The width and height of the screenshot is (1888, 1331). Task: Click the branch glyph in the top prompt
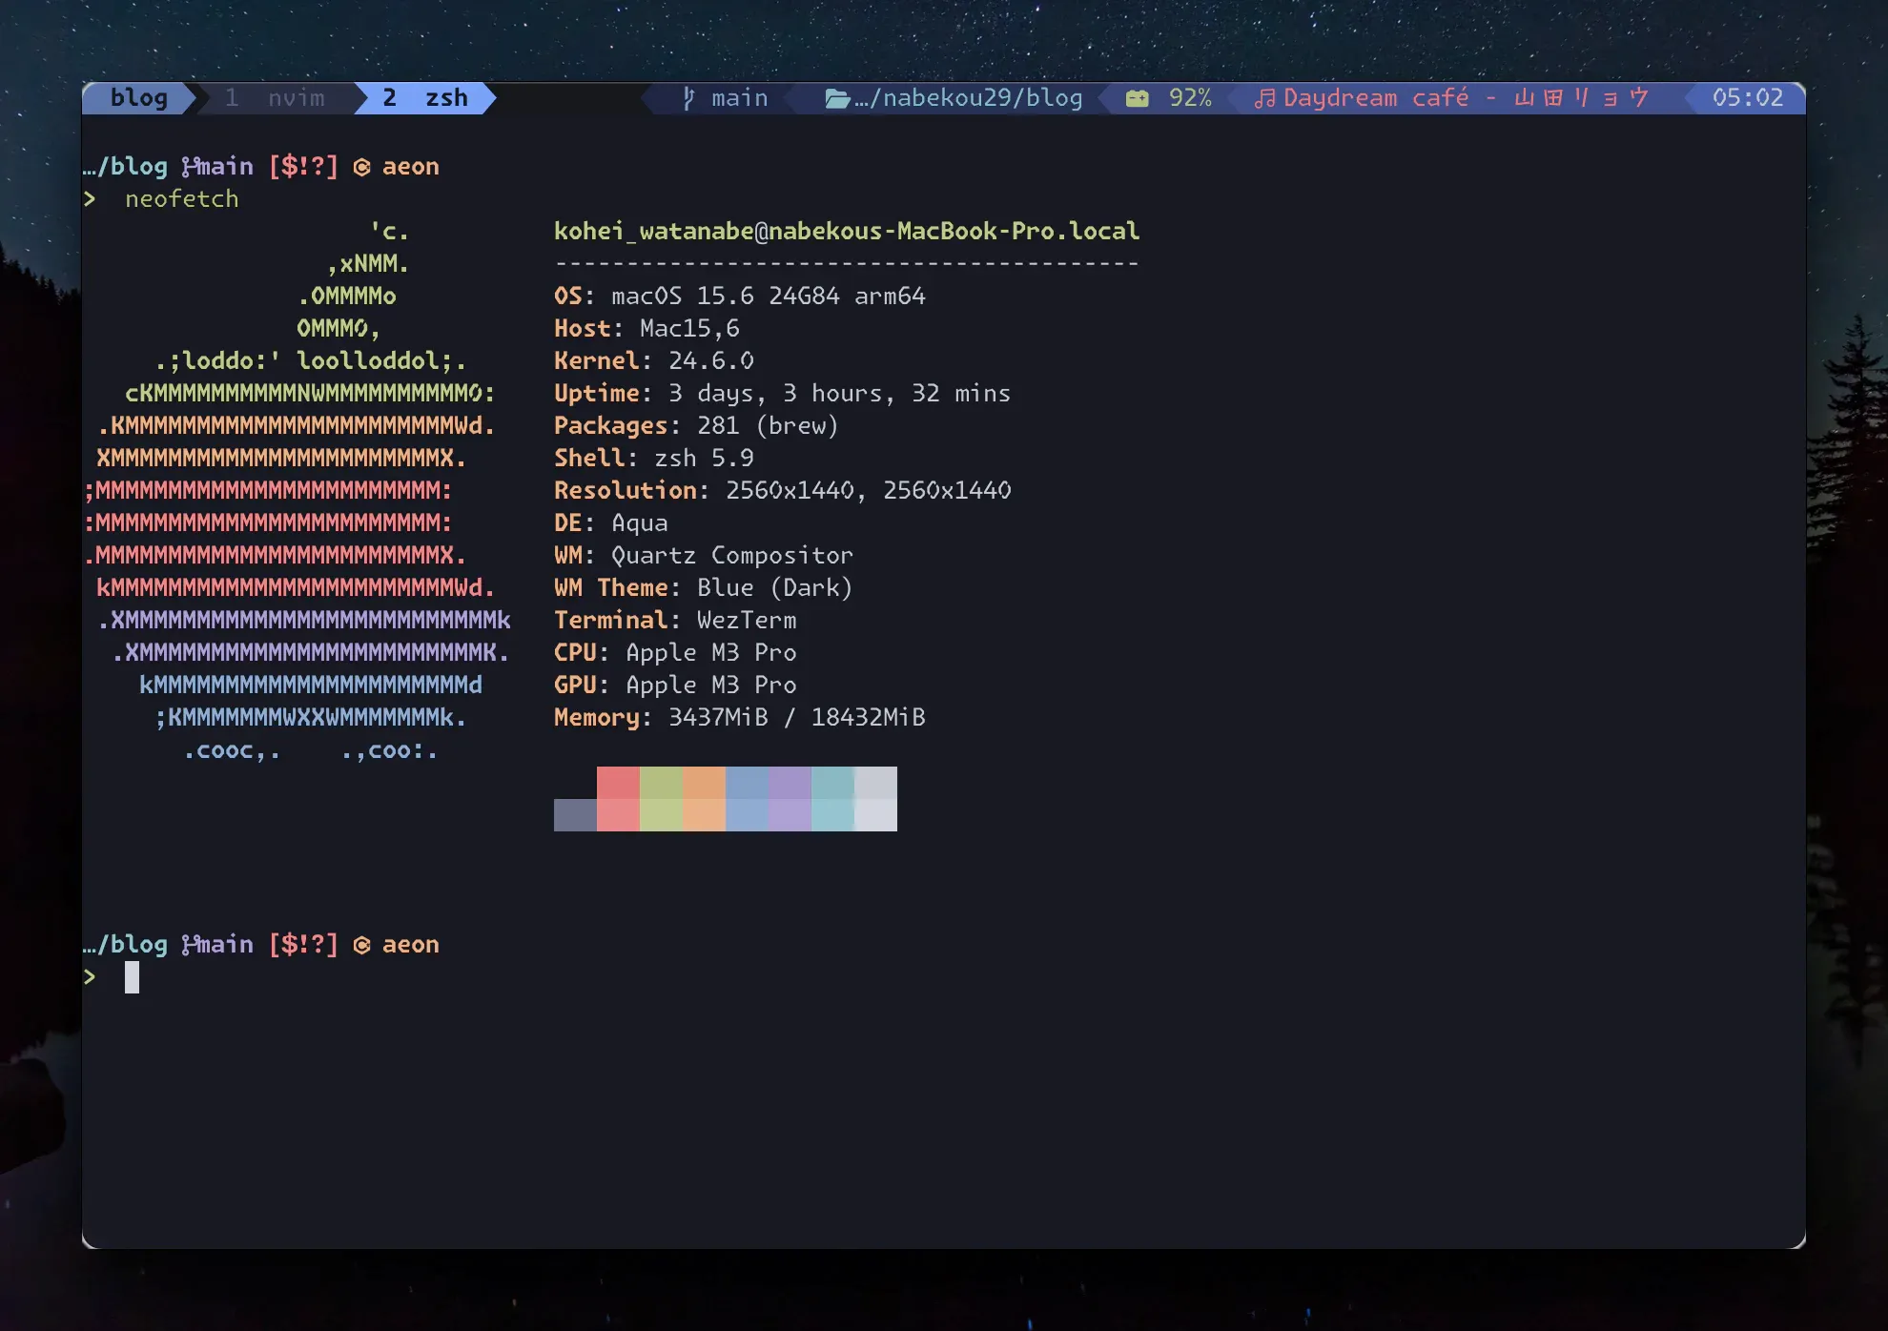189,166
